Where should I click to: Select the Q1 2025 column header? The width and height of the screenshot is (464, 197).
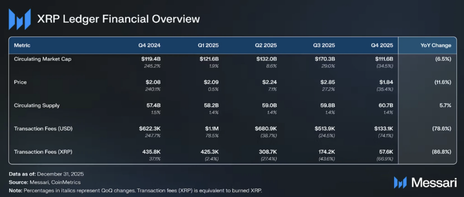(x=208, y=46)
